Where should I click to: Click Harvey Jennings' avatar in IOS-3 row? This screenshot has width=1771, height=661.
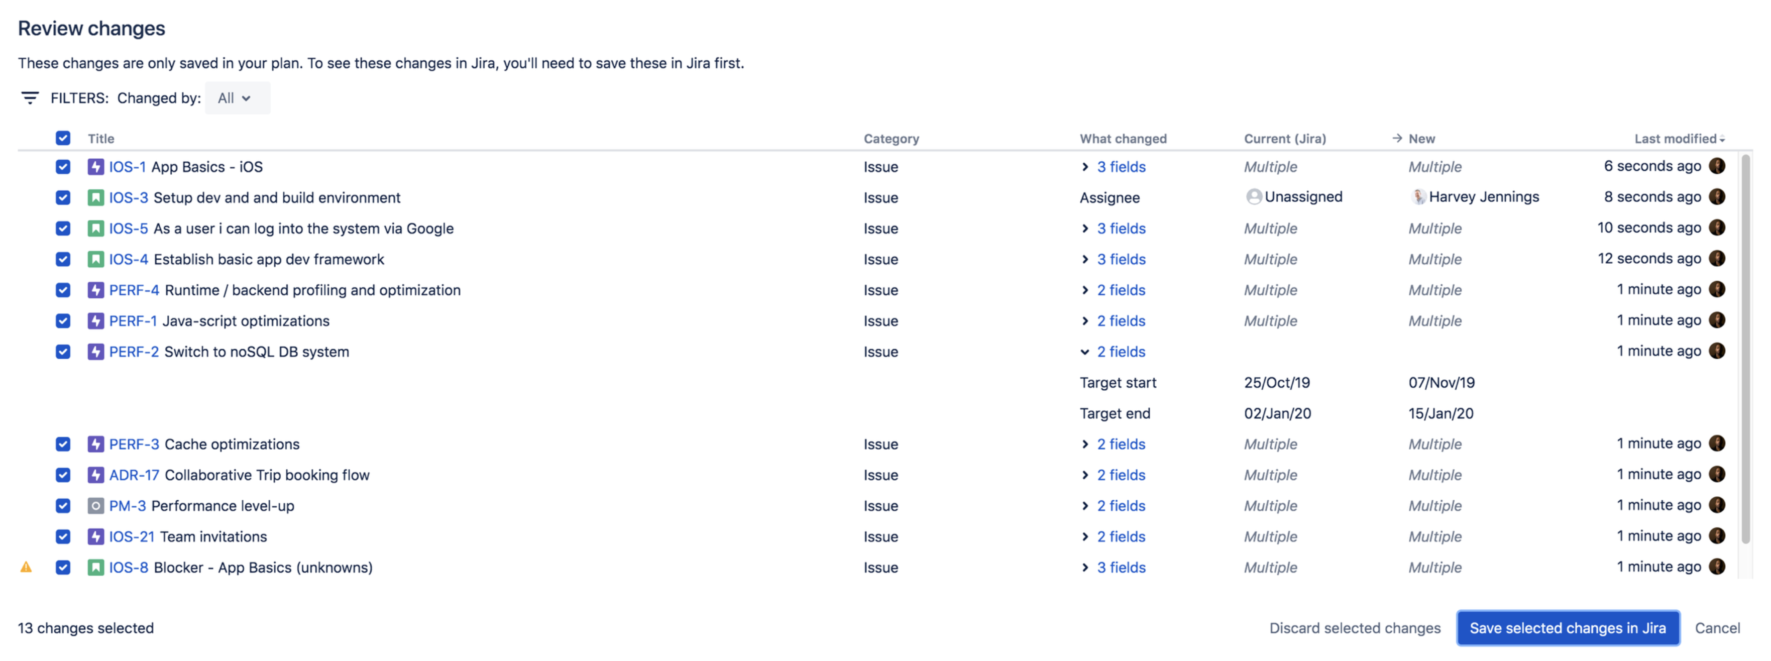pyautogui.click(x=1417, y=197)
